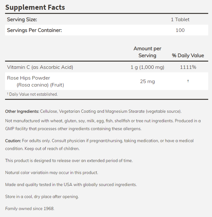Screen dimensions: 212x217
Task: Select the Vitamin C (as Ascorbic Acid) row label
Action: (x=40, y=67)
